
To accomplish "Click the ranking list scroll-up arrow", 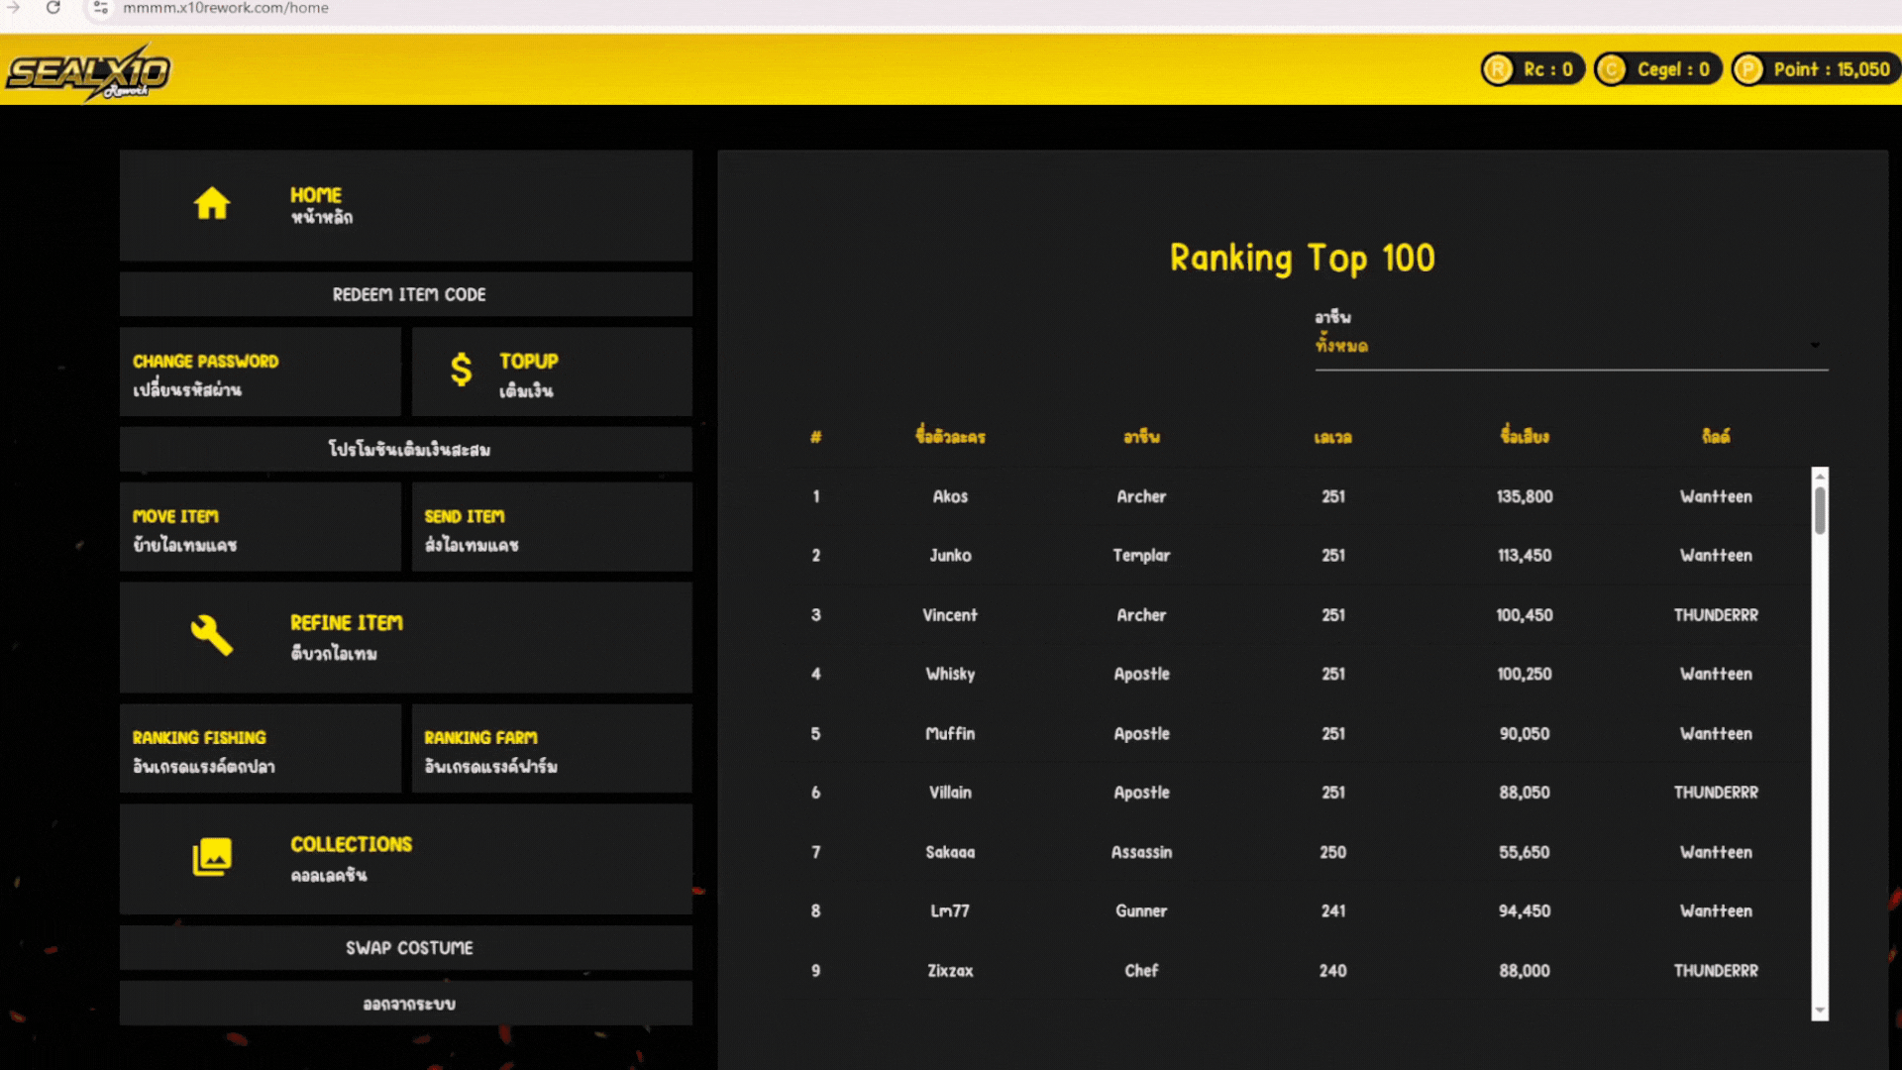I will pyautogui.click(x=1820, y=477).
